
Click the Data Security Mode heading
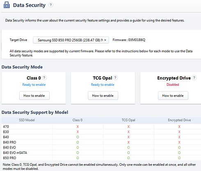(22, 67)
